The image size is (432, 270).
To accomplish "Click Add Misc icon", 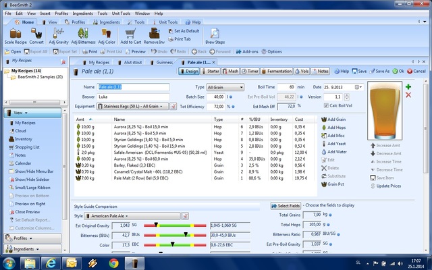I will point(324,136).
